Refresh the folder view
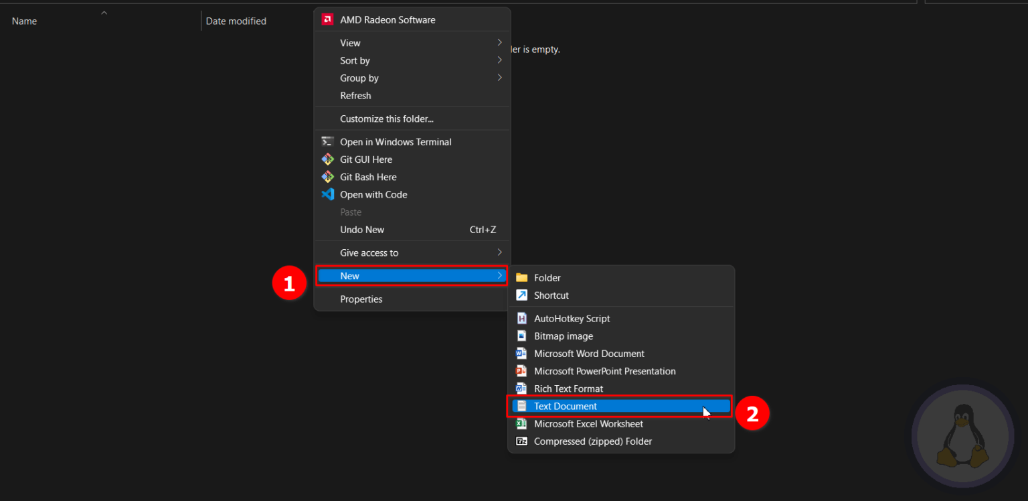 (355, 95)
